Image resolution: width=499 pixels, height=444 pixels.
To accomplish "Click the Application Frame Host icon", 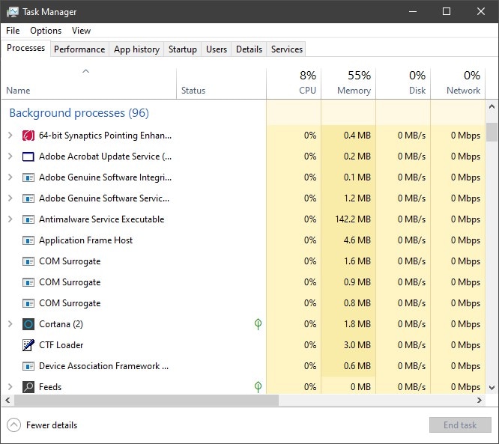I will pyautogui.click(x=28, y=240).
